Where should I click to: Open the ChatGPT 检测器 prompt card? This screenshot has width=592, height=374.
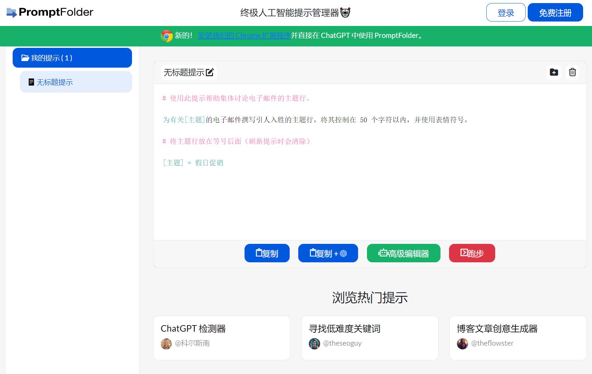pyautogui.click(x=222, y=338)
